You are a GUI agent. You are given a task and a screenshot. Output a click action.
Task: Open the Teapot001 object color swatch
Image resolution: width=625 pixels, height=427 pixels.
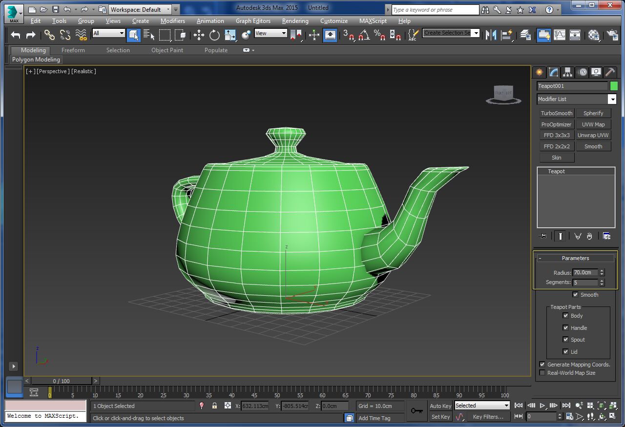click(x=613, y=86)
